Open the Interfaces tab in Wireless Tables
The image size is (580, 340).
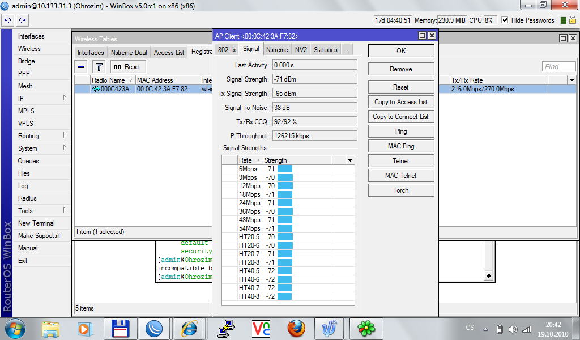[x=91, y=53]
